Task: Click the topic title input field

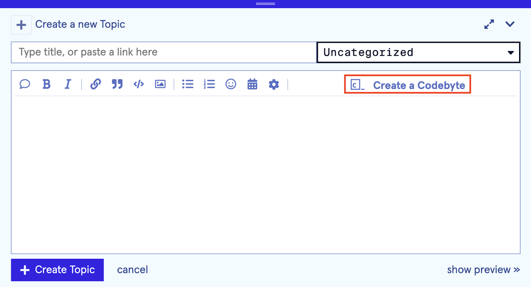Action: click(x=164, y=52)
